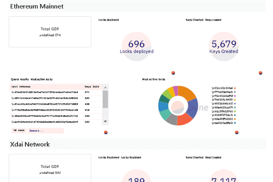Focus the Search... field under the table

[46, 131]
